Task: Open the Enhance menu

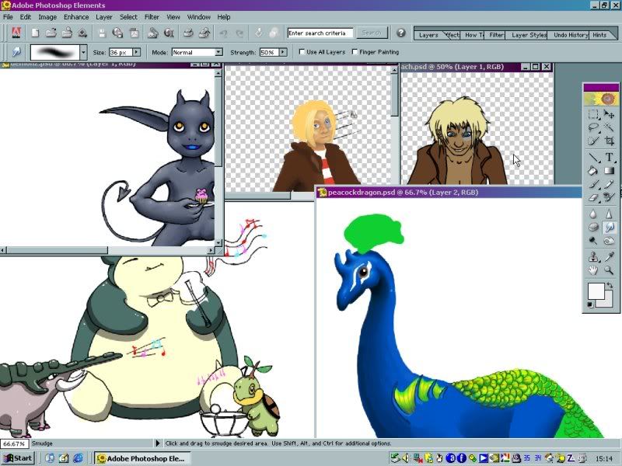Action: [76, 17]
